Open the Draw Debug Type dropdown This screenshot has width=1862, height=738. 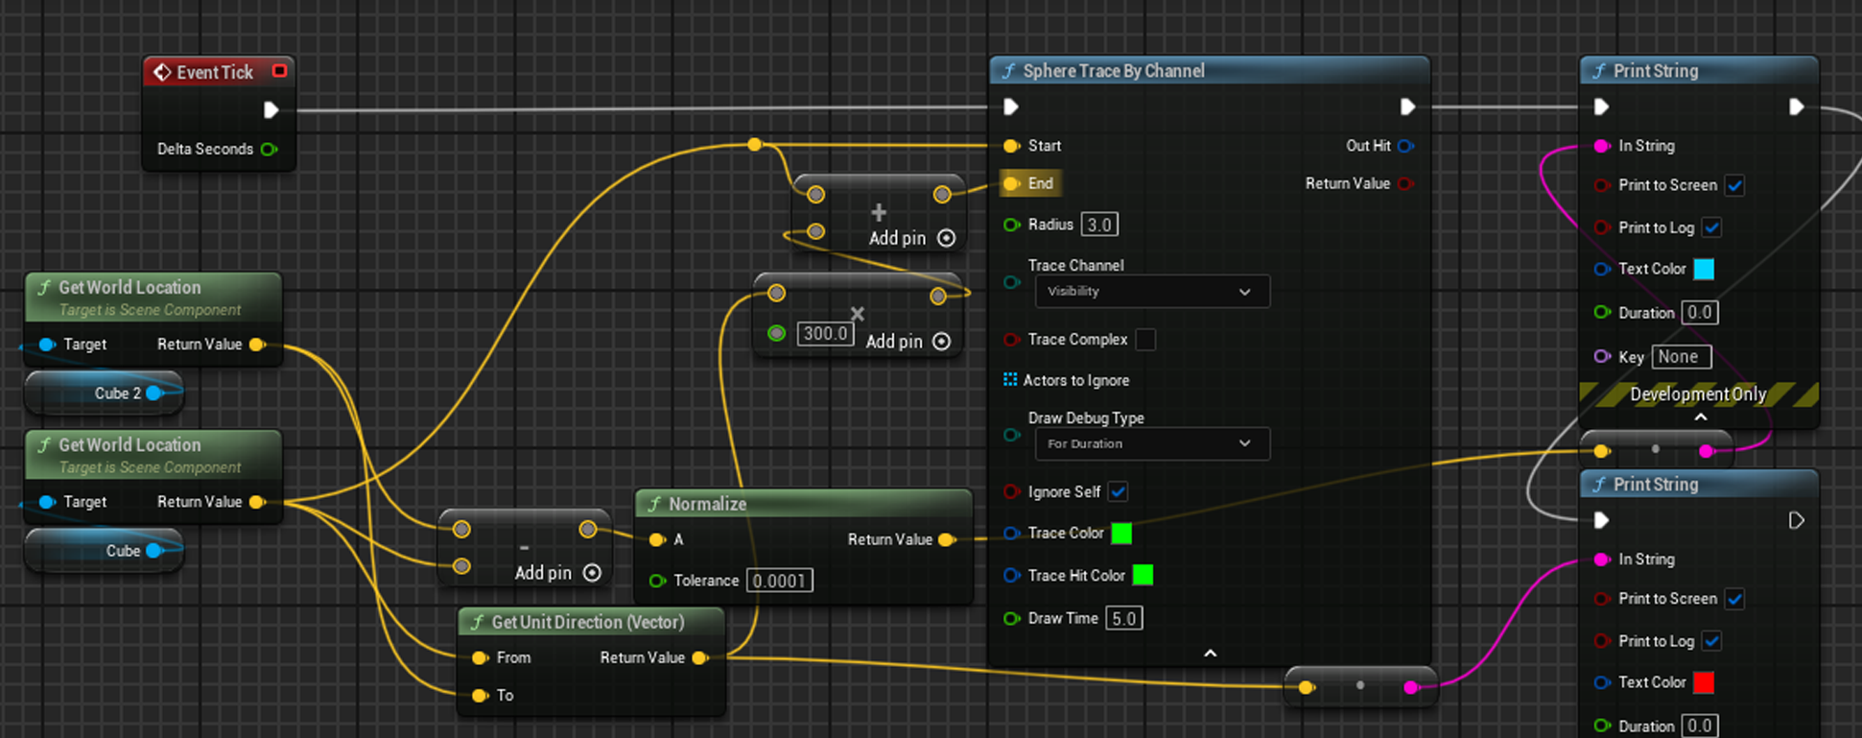pyautogui.click(x=1152, y=444)
